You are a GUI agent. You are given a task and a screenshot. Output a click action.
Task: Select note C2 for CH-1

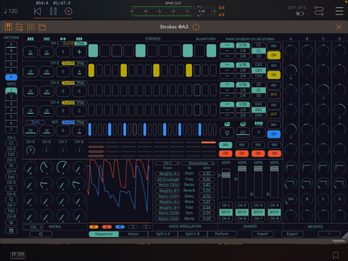[x=259, y=45]
